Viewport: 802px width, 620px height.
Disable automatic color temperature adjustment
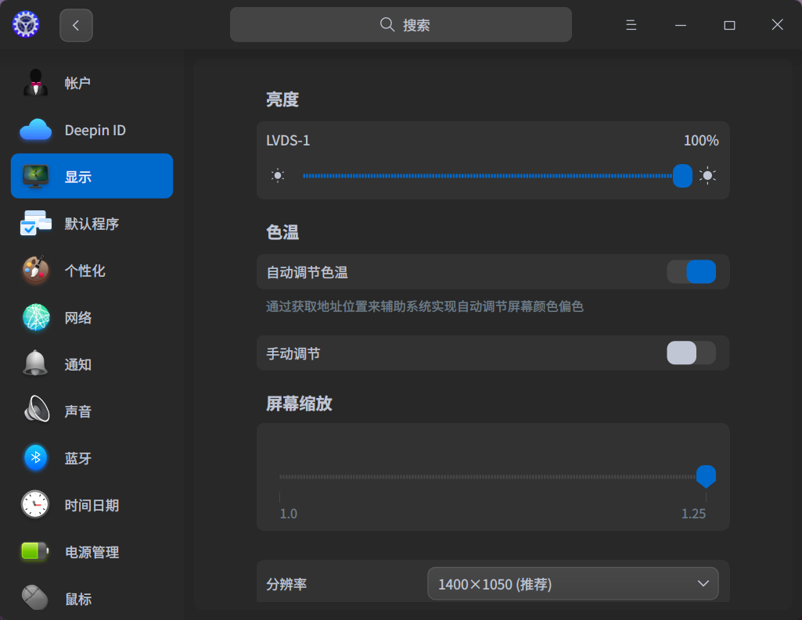pos(691,271)
